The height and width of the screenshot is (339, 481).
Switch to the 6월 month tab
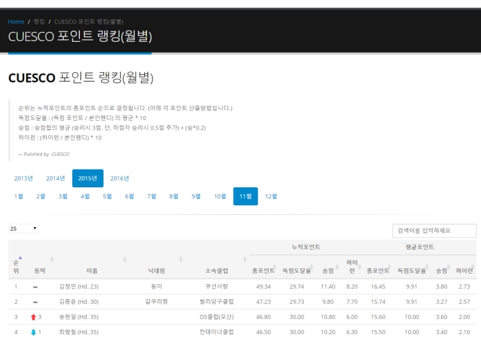pyautogui.click(x=129, y=196)
